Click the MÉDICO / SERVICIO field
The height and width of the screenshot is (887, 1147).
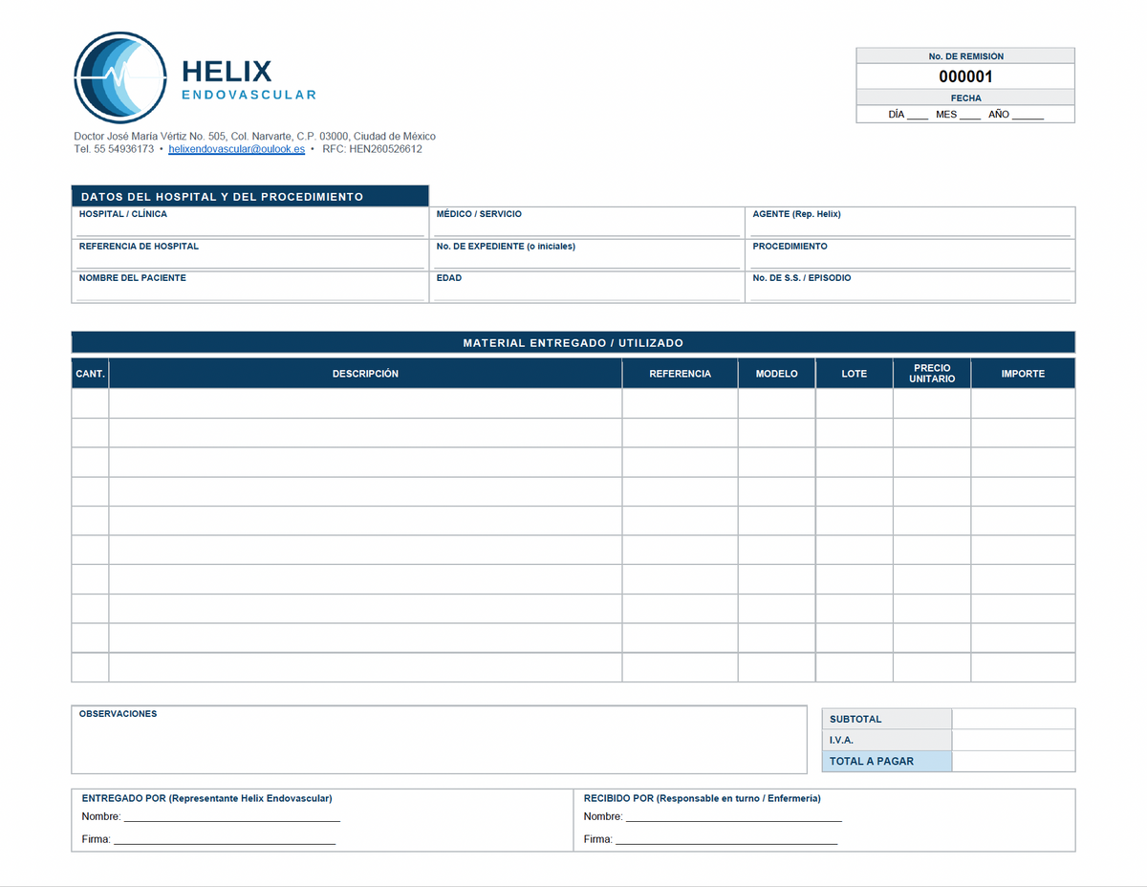coord(587,223)
